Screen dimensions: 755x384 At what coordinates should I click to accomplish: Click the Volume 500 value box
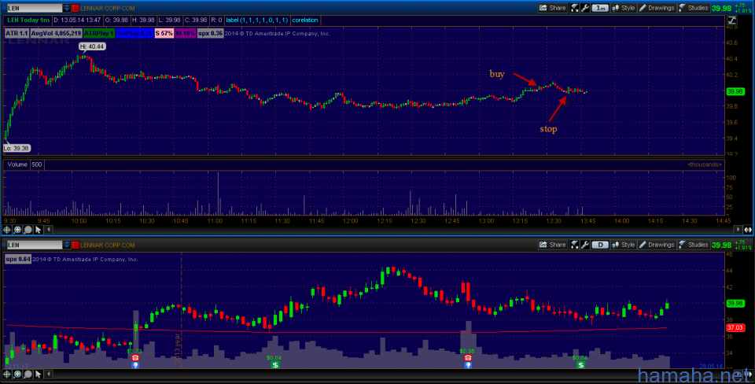click(x=37, y=164)
